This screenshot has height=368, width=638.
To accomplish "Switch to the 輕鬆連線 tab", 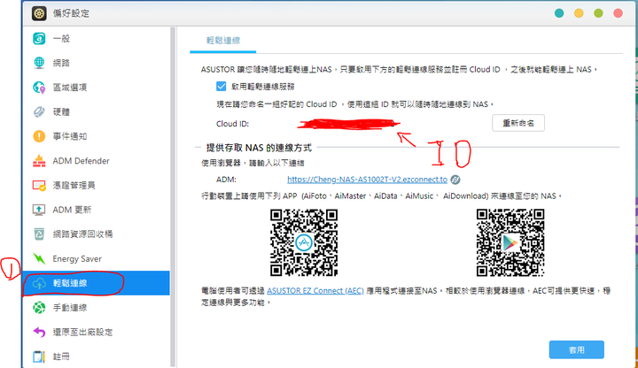I will coord(223,40).
